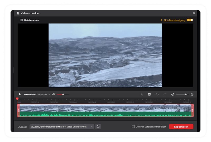Viewport: 211px width, 142px height.
Task: Click the green audio waveform track
Action: click(x=105, y=114)
